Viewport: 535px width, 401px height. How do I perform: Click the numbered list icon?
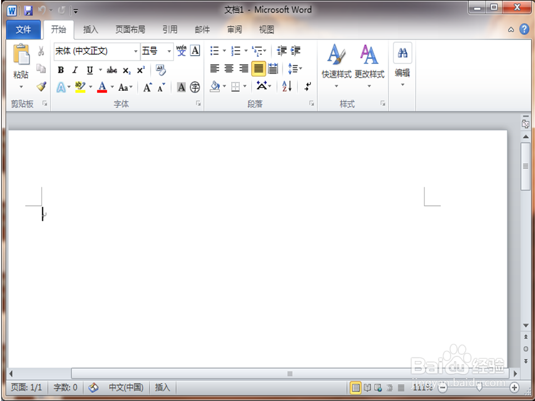pos(236,51)
